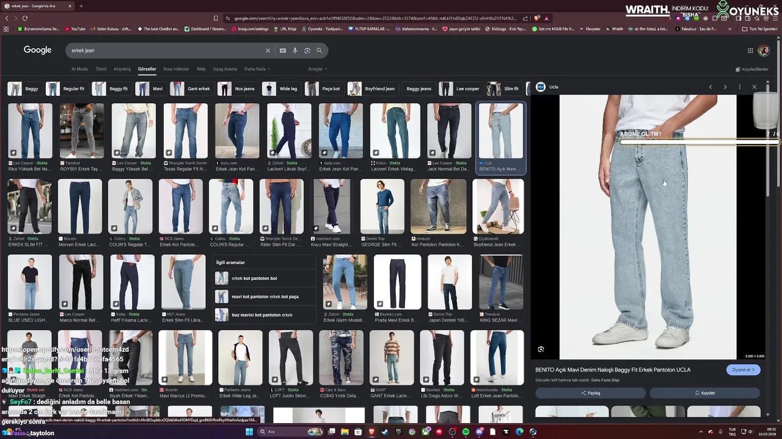Clear the search box with the X icon

(x=268, y=51)
